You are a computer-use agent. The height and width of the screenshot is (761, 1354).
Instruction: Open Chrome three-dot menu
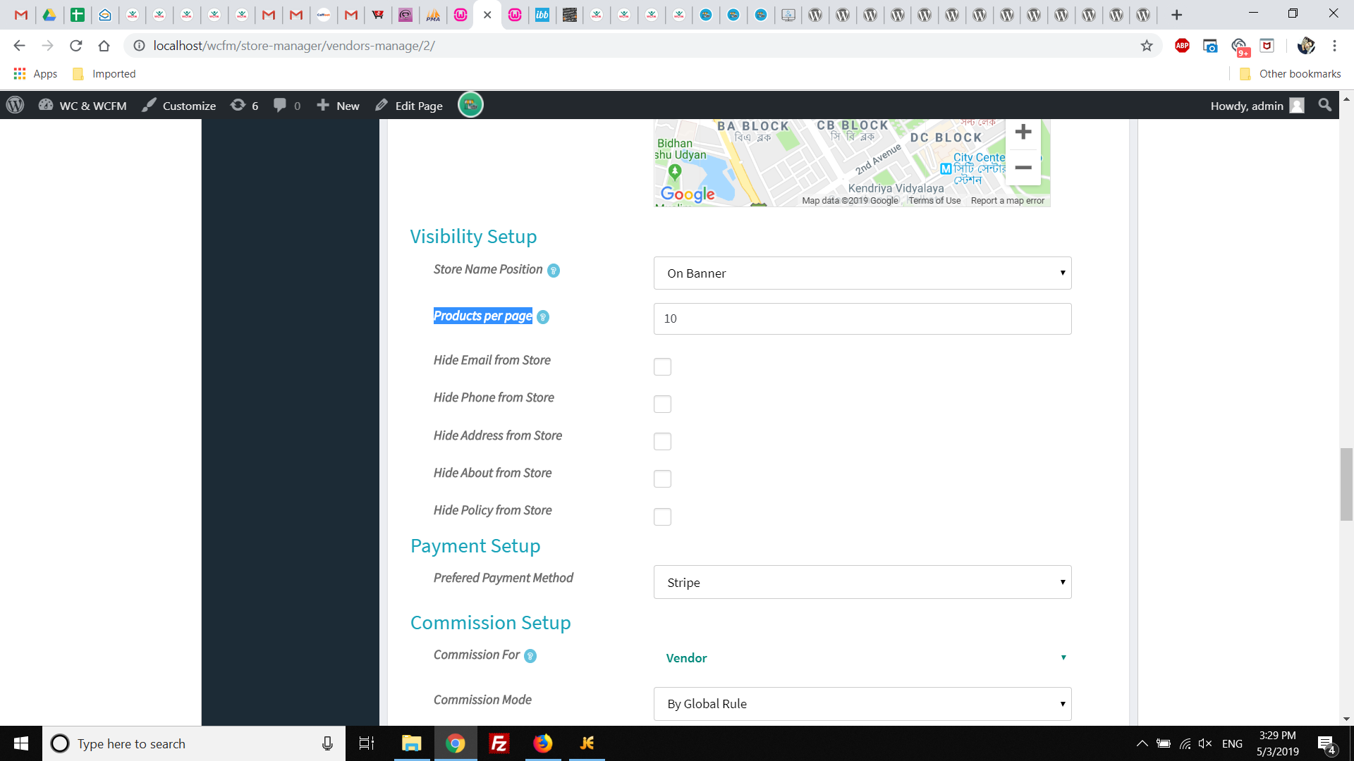[1334, 46]
